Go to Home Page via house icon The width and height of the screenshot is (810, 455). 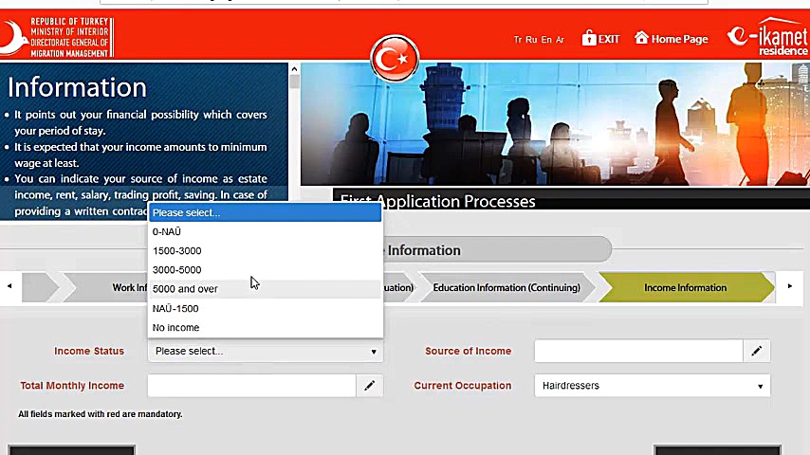641,38
